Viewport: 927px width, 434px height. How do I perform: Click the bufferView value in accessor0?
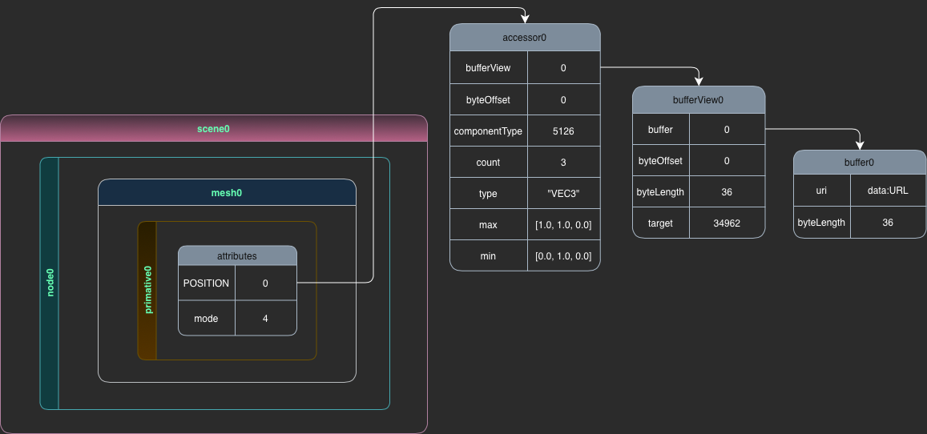(x=563, y=68)
